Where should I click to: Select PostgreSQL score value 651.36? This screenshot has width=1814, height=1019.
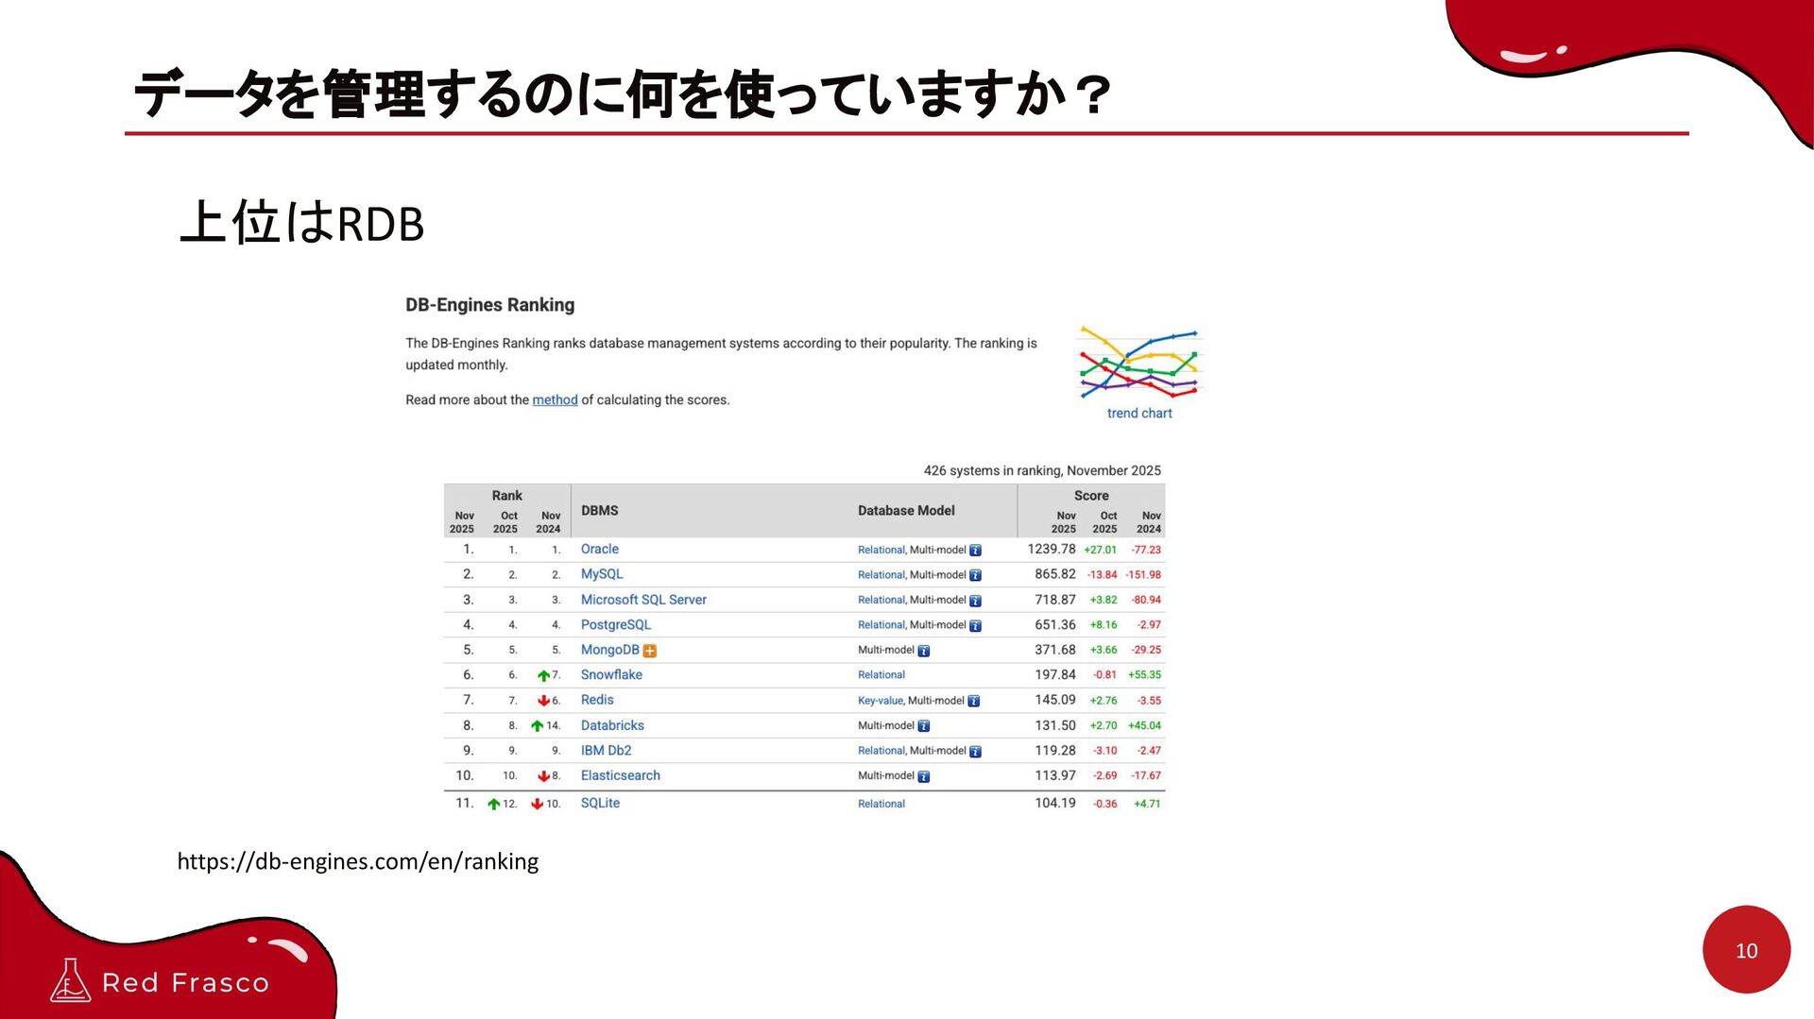point(1055,625)
